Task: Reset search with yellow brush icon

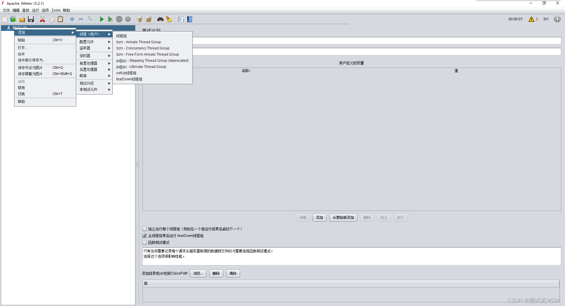Action: click(x=169, y=19)
